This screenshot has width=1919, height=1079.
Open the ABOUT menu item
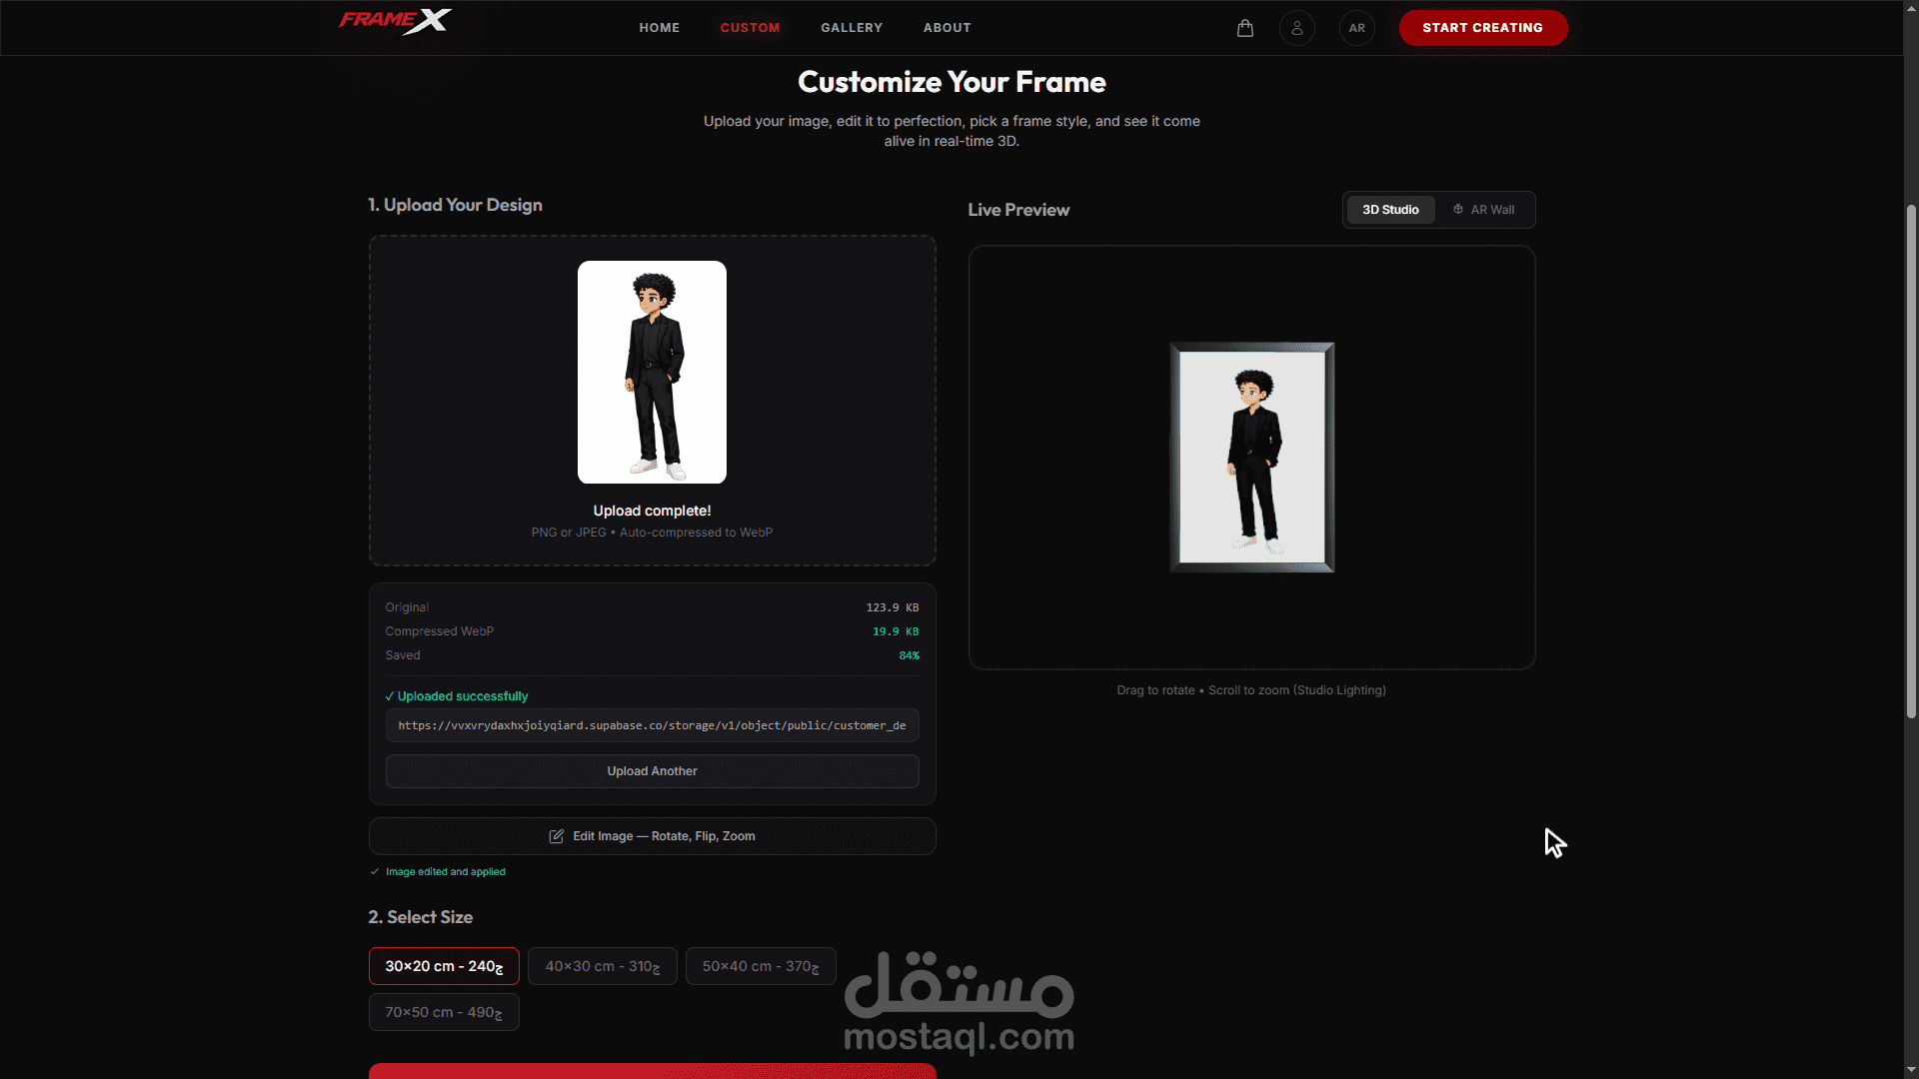948,28
